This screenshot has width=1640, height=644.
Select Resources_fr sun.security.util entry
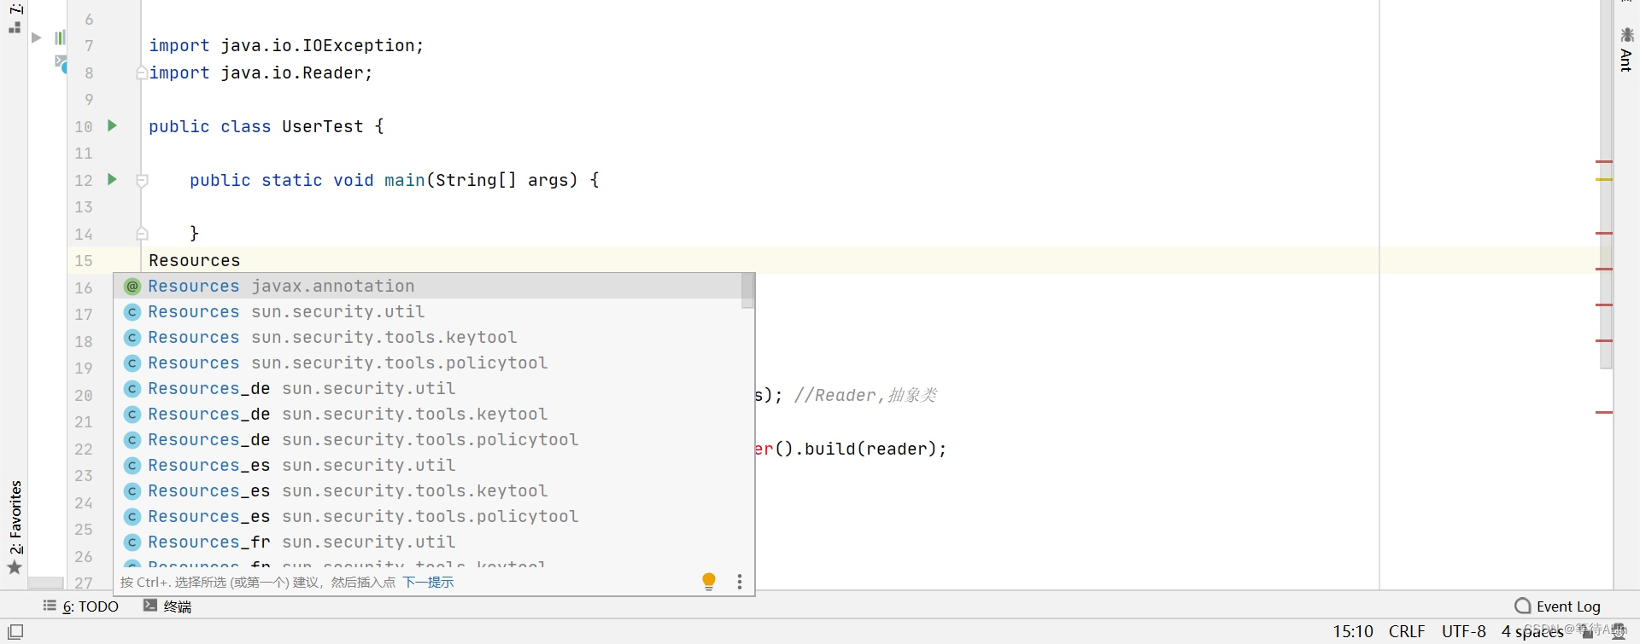click(428, 542)
